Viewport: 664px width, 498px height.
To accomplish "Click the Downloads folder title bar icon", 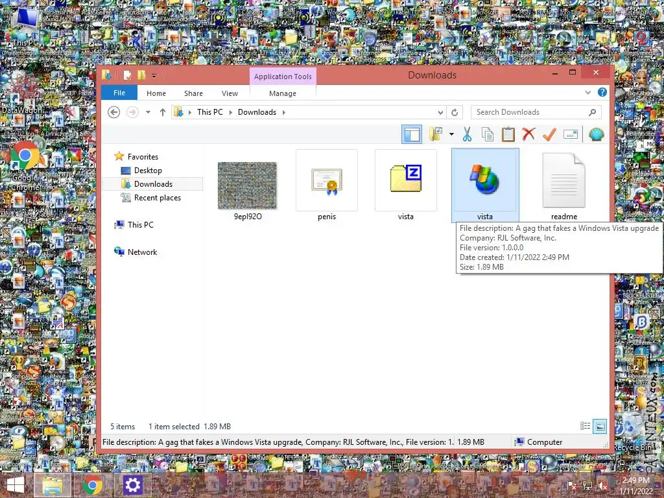I will point(107,75).
